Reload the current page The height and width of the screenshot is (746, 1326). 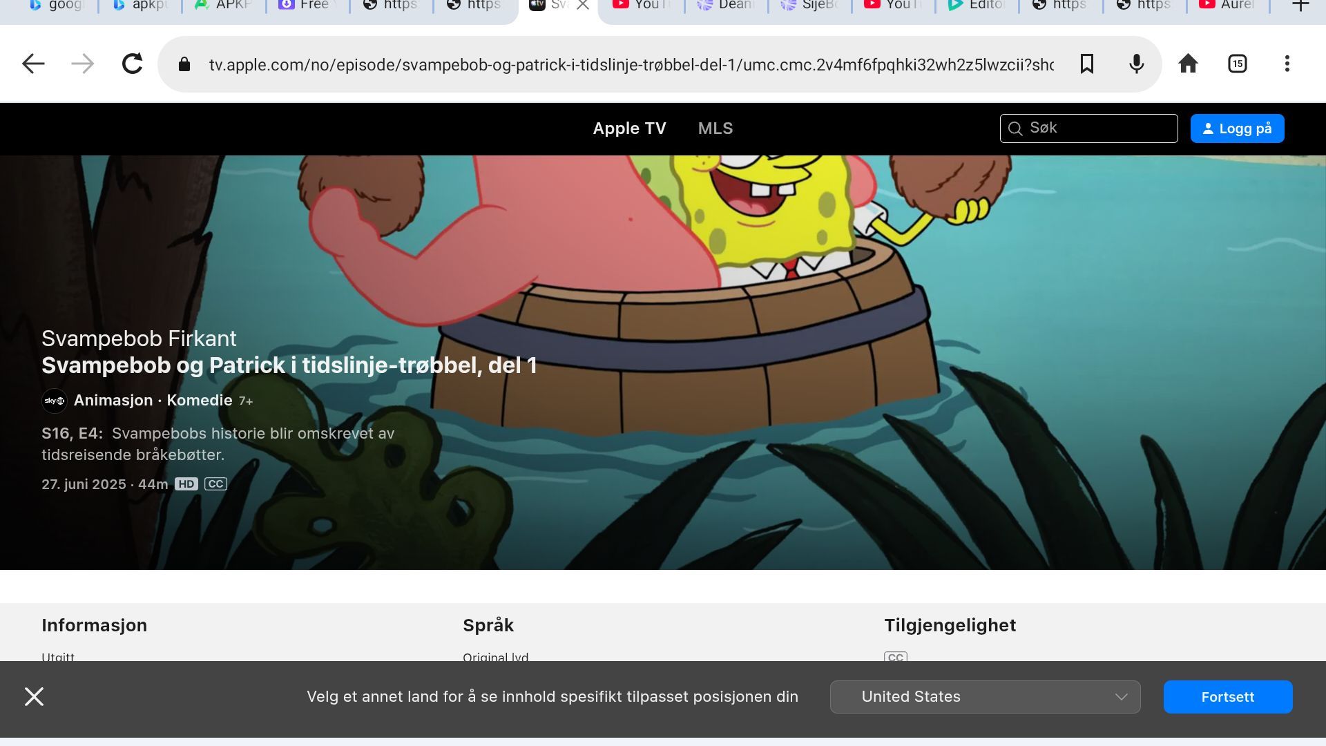click(132, 64)
